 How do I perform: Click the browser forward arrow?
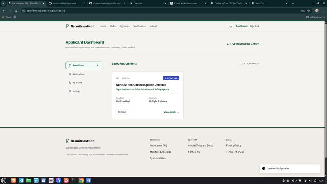[x=10, y=11]
